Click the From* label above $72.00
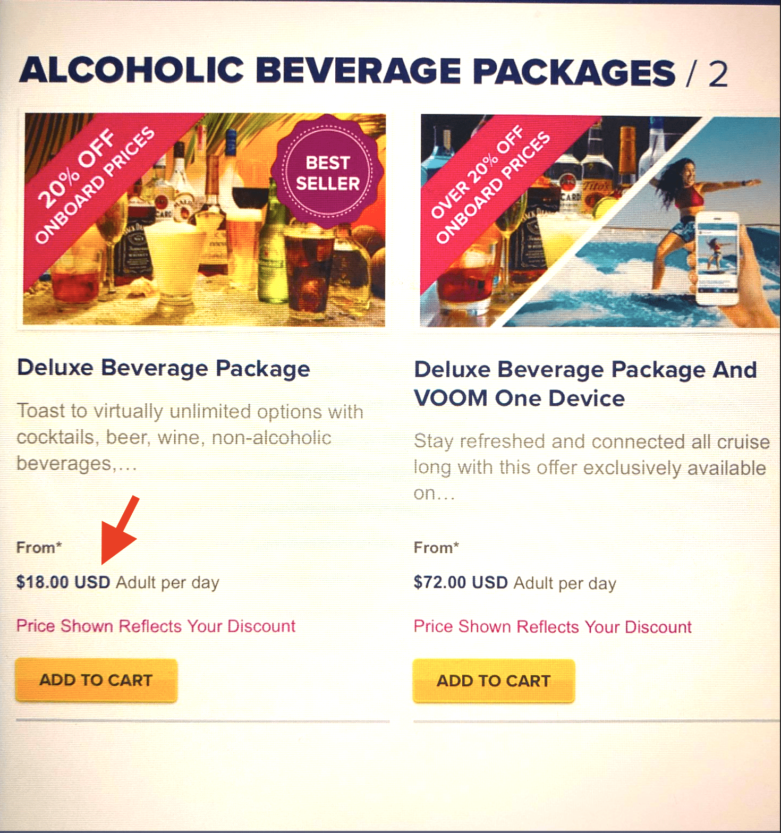The height and width of the screenshot is (833, 781). [x=437, y=548]
